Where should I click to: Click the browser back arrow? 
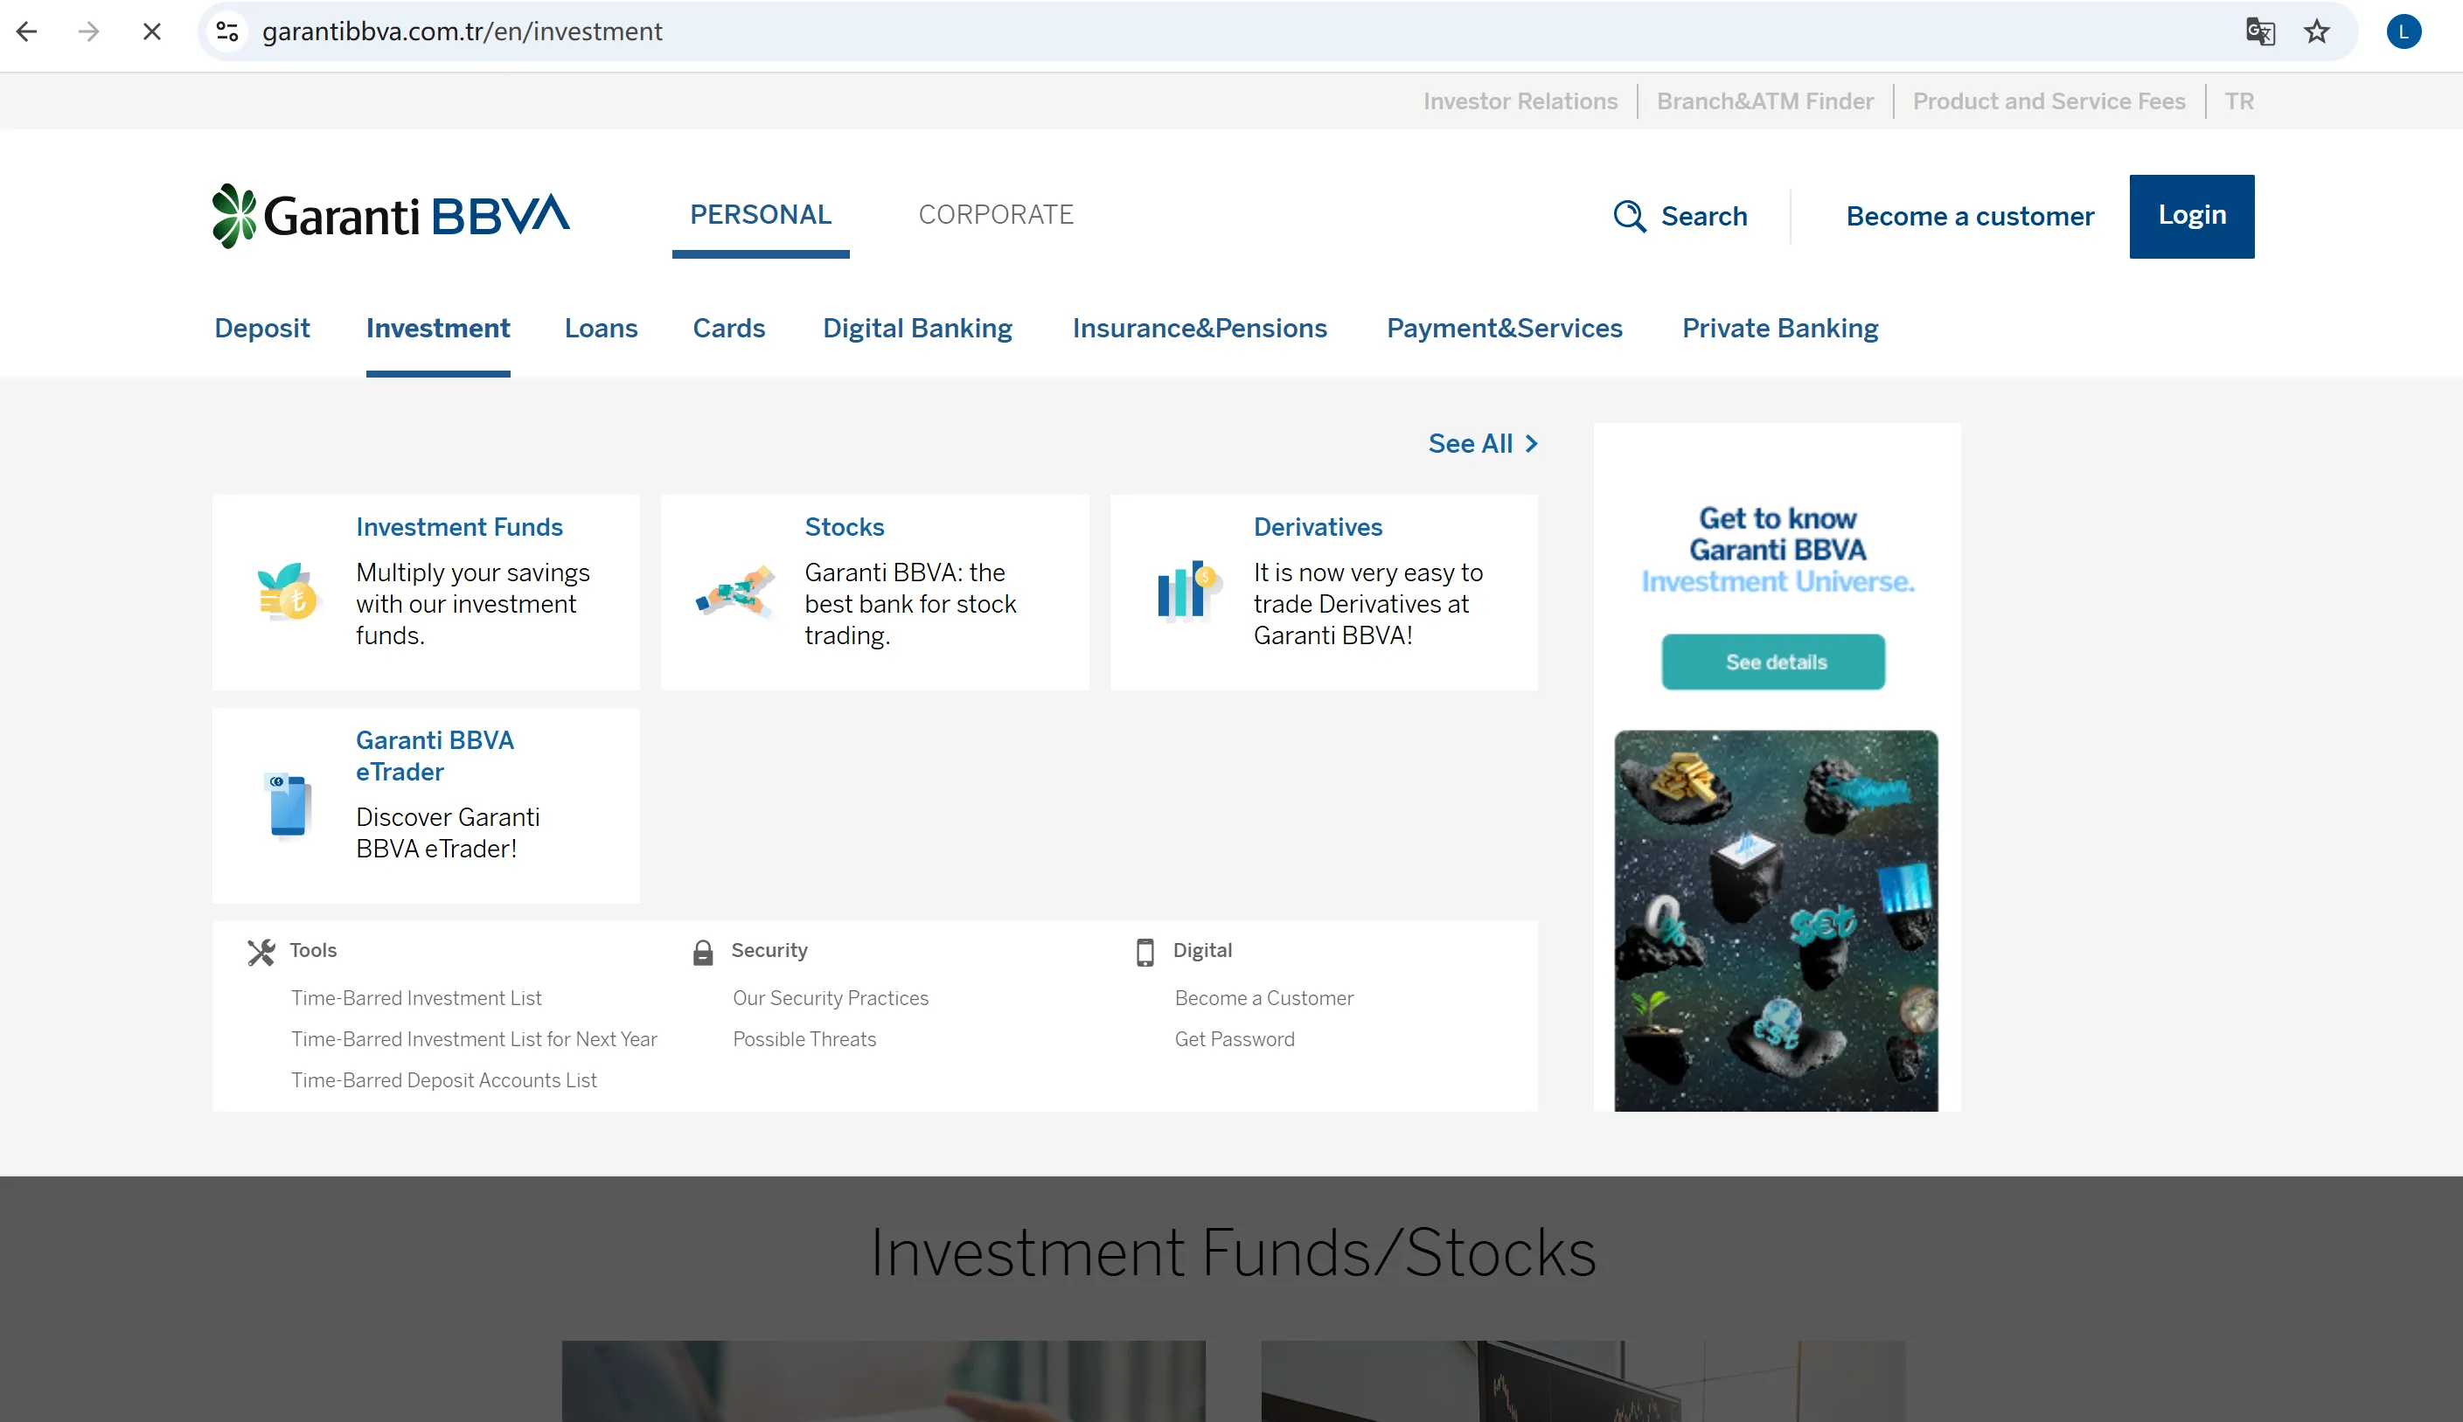point(27,31)
